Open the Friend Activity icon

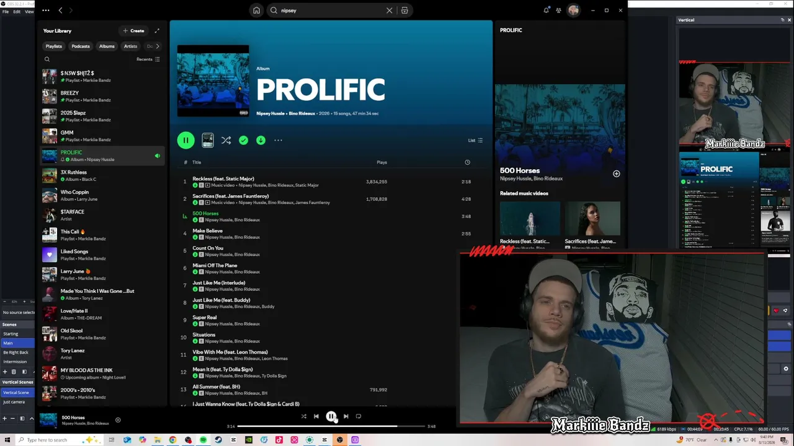[x=559, y=11]
